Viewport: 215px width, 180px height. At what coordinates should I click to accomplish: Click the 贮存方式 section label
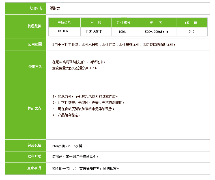pyautogui.click(x=35, y=156)
